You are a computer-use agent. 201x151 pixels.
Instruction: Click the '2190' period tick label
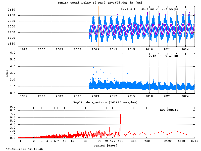[x=168, y=141]
